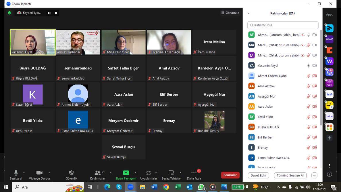
Task: Stop the meeting recording
Action: [x=56, y=13]
